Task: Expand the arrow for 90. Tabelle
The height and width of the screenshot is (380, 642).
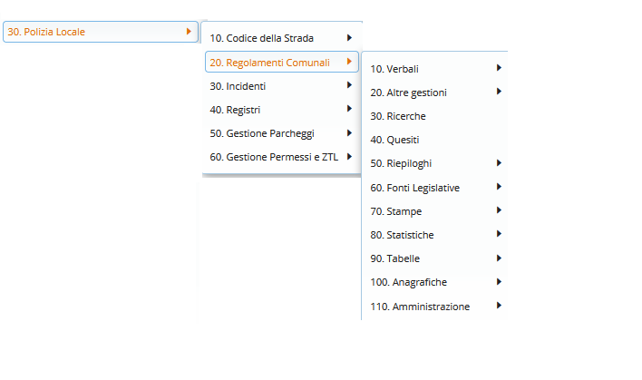Action: (x=499, y=258)
